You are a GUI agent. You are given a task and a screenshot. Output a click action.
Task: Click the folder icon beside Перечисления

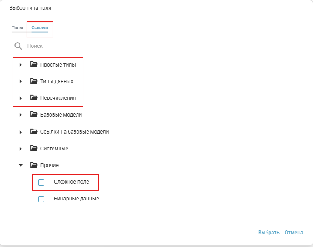tap(34, 98)
